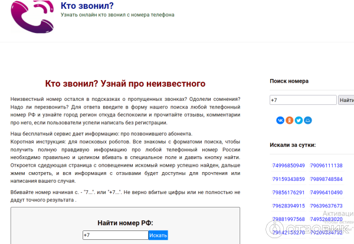Open number 79628394915
This screenshot has height=244, width=354.
(289, 206)
